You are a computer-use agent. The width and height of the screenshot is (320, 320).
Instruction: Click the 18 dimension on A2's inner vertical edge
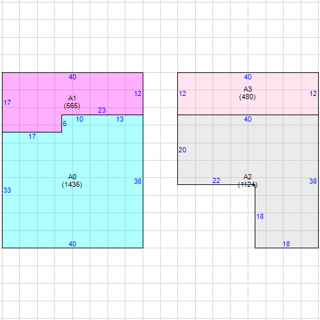click(x=260, y=216)
